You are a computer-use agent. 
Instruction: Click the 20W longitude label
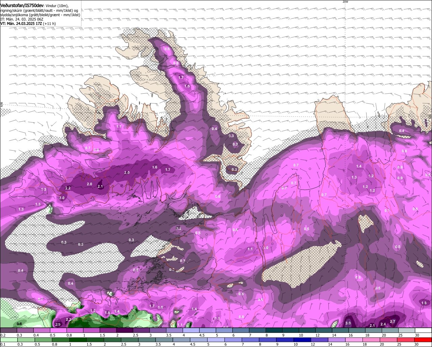[x=345, y=2]
